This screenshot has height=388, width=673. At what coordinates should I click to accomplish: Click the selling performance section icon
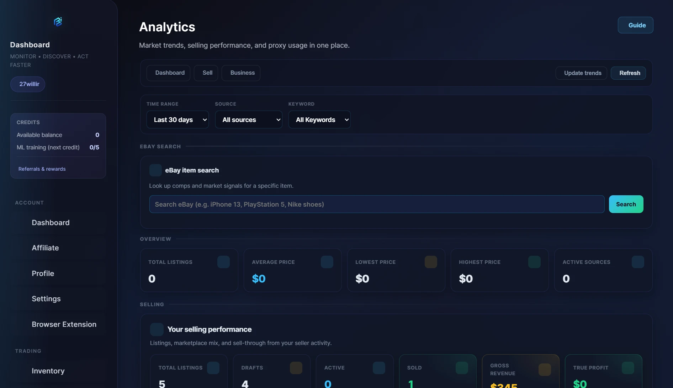157,330
